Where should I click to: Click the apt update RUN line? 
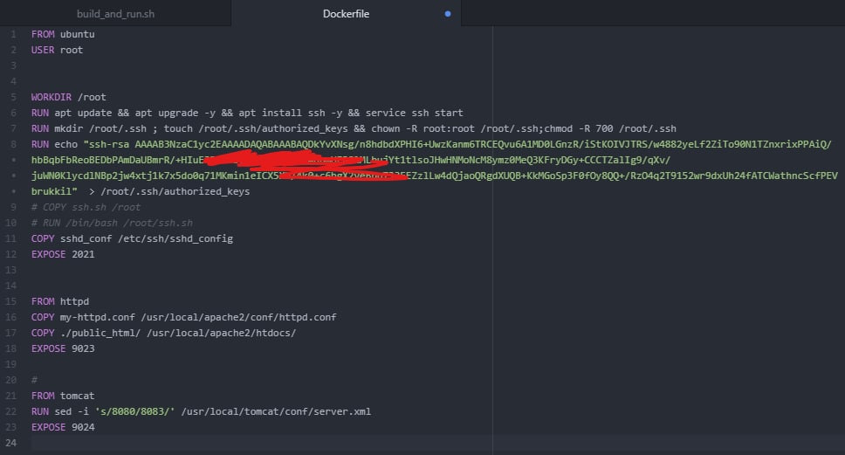pyautogui.click(x=247, y=113)
